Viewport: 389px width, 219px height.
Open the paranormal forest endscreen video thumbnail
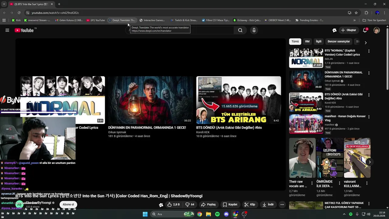coord(150,100)
